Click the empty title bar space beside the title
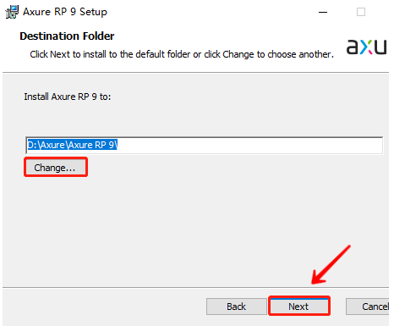The image size is (394, 326). (x=211, y=12)
